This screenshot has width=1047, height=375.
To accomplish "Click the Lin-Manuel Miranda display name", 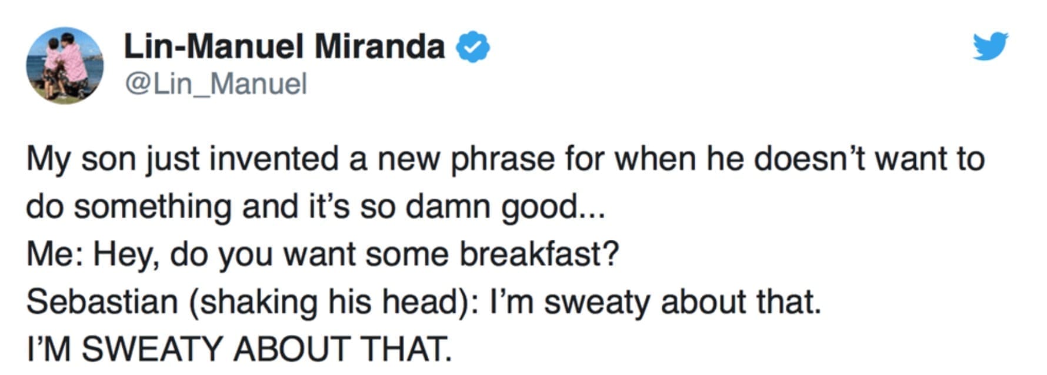I will point(284,46).
